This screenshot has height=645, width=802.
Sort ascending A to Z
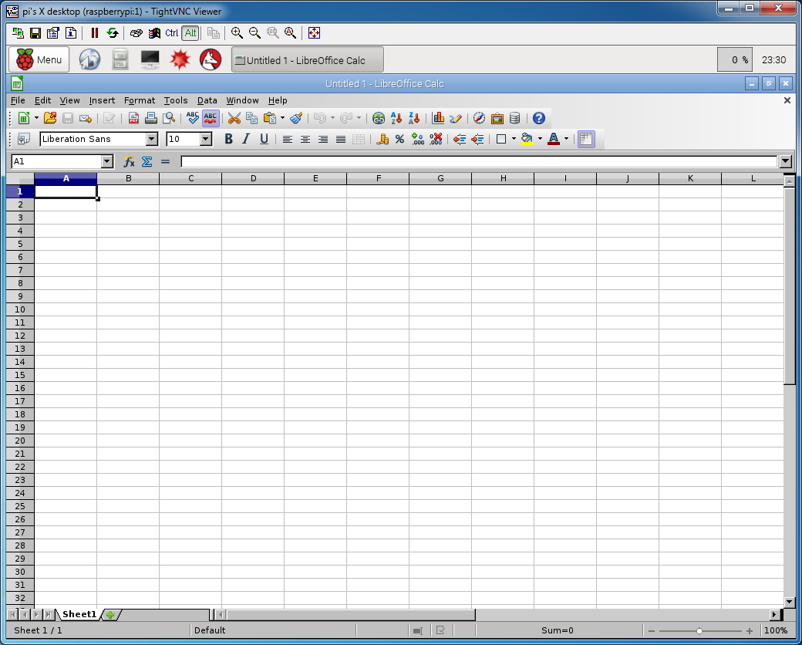(396, 118)
